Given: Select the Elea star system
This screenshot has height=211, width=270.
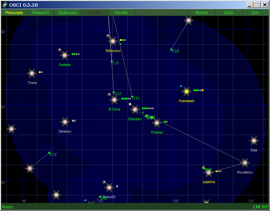Looking at the screenshot, I should (x=254, y=141).
